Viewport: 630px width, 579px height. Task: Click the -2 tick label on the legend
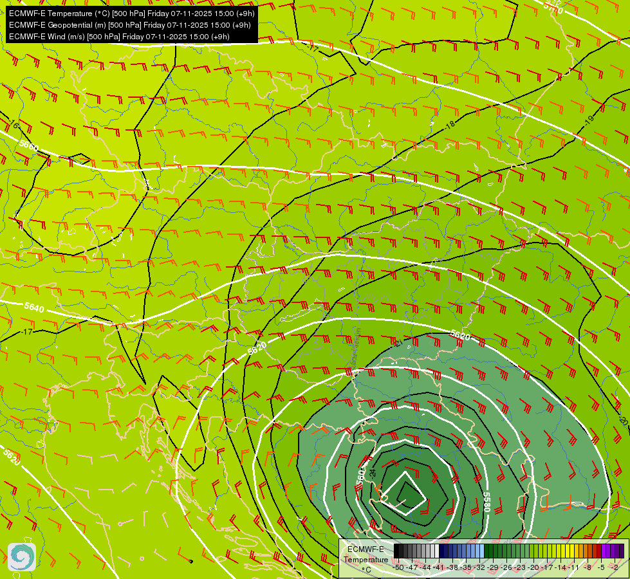pyautogui.click(x=615, y=567)
